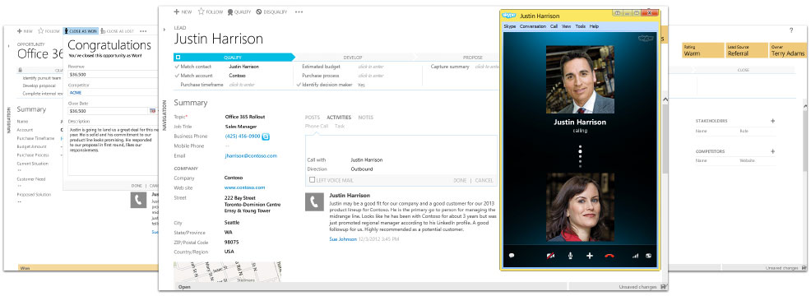Click Cancel in the phone call form
Image resolution: width=811 pixels, height=296 pixels.
(x=484, y=181)
